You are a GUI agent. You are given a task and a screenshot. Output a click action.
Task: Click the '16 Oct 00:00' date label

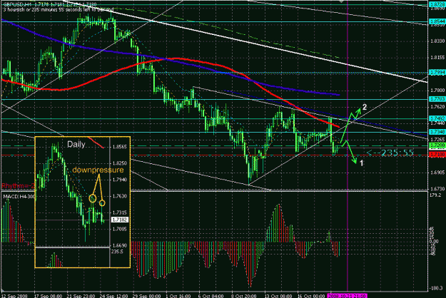click(311, 296)
